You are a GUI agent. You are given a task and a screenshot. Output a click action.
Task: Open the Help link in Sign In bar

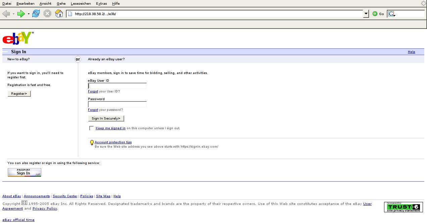[x=411, y=52]
